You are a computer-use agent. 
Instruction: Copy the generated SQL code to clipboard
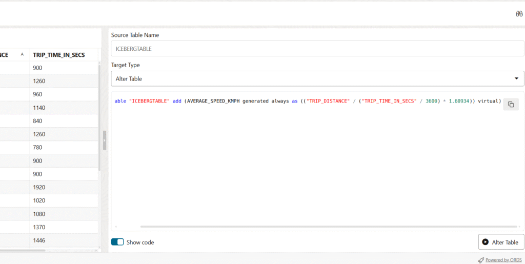coord(511,104)
